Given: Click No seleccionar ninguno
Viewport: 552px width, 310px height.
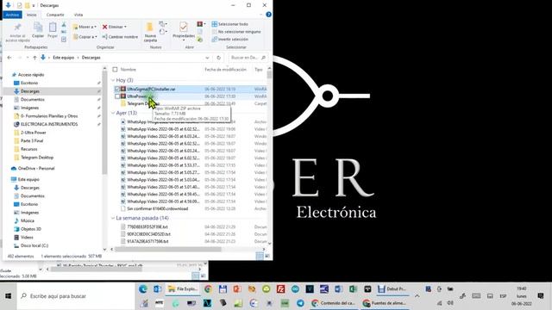Looking at the screenshot, I should pos(236,32).
